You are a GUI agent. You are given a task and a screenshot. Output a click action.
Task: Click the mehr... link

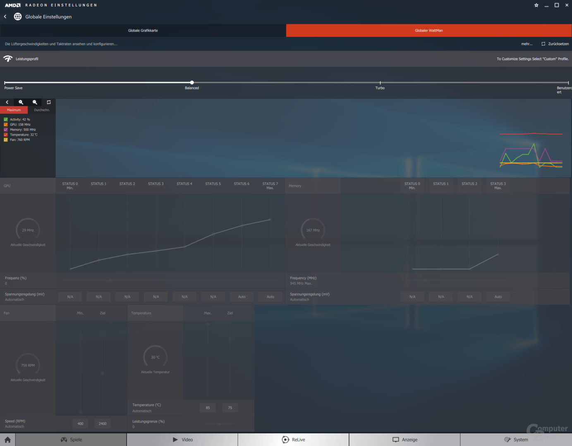527,44
